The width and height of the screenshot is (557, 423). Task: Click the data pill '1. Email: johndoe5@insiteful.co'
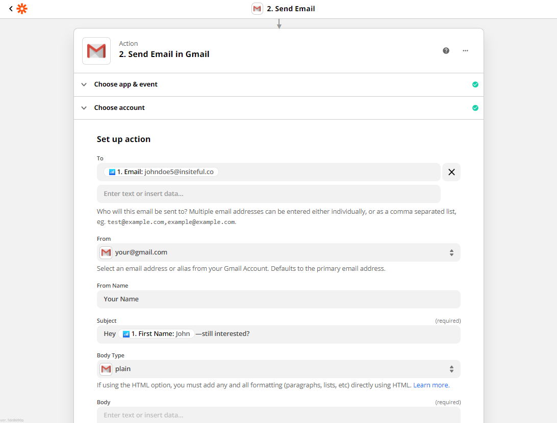160,172
